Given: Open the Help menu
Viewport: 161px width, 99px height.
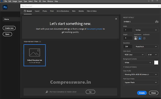Looking at the screenshot, I should click(56, 1).
